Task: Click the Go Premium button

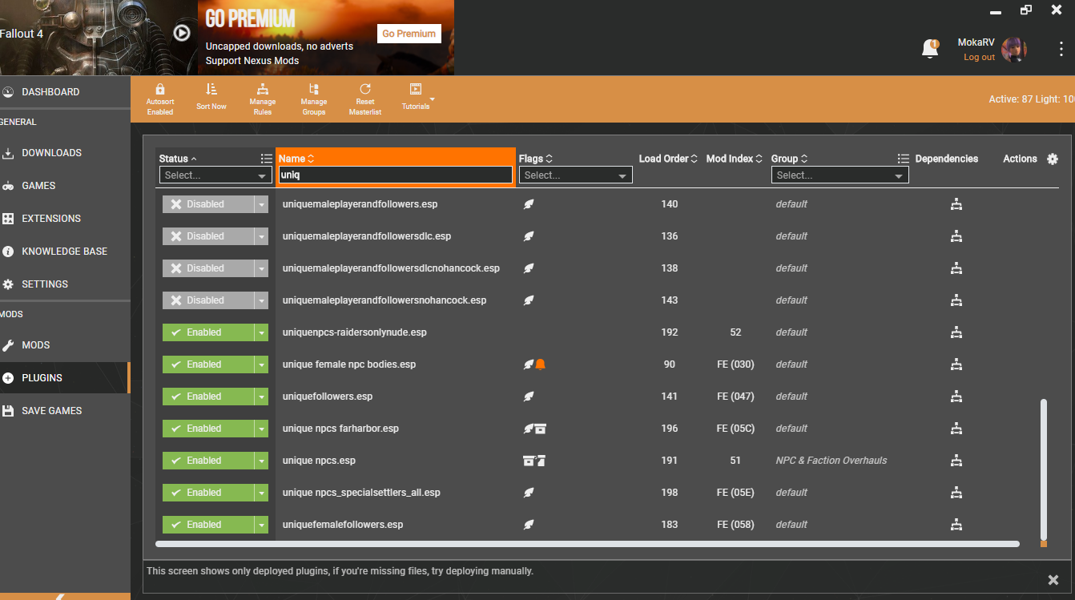Action: point(409,34)
